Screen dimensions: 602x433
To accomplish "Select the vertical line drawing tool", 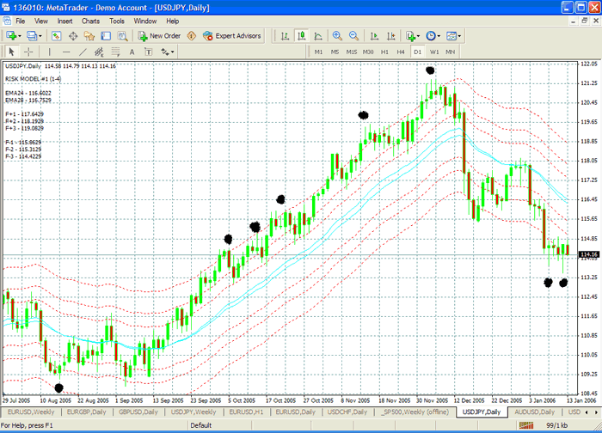I will [x=49, y=52].
